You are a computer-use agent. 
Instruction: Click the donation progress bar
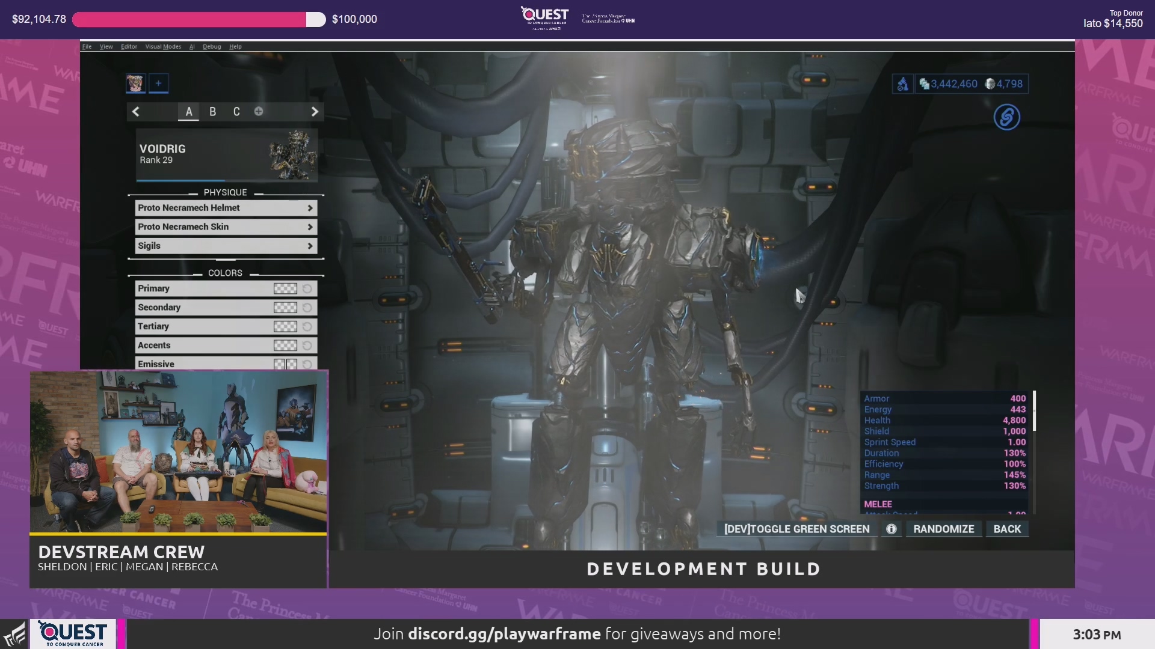coord(199,19)
